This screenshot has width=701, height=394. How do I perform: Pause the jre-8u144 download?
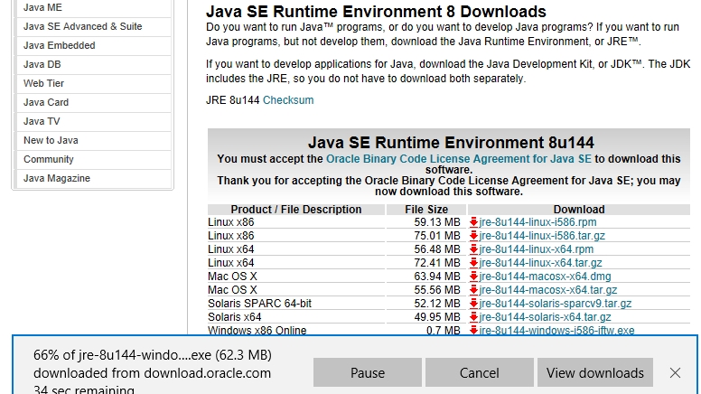[368, 372]
